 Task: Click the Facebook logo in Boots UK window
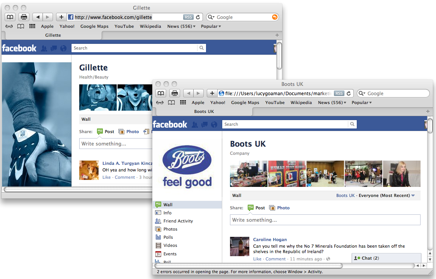pos(170,125)
